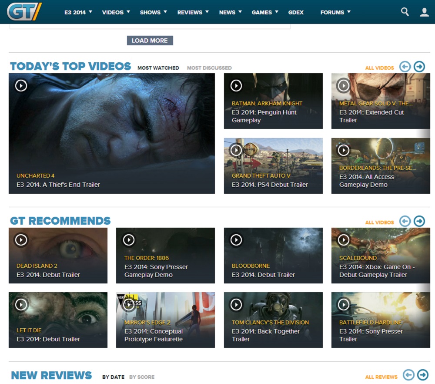Screen dimensions: 435x384
Task: Open All Videos link in GT Recommends
Action: click(x=379, y=222)
